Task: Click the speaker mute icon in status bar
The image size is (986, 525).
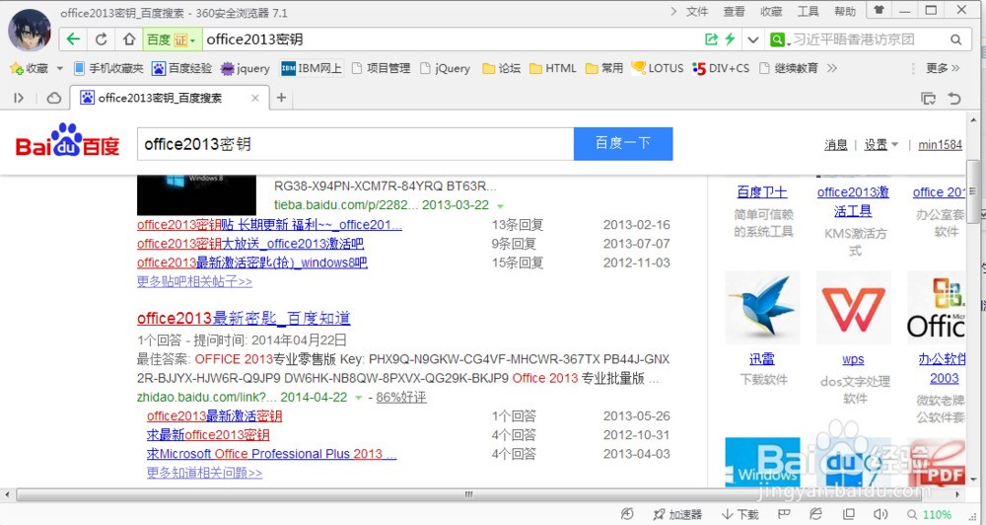Action: click(880, 514)
